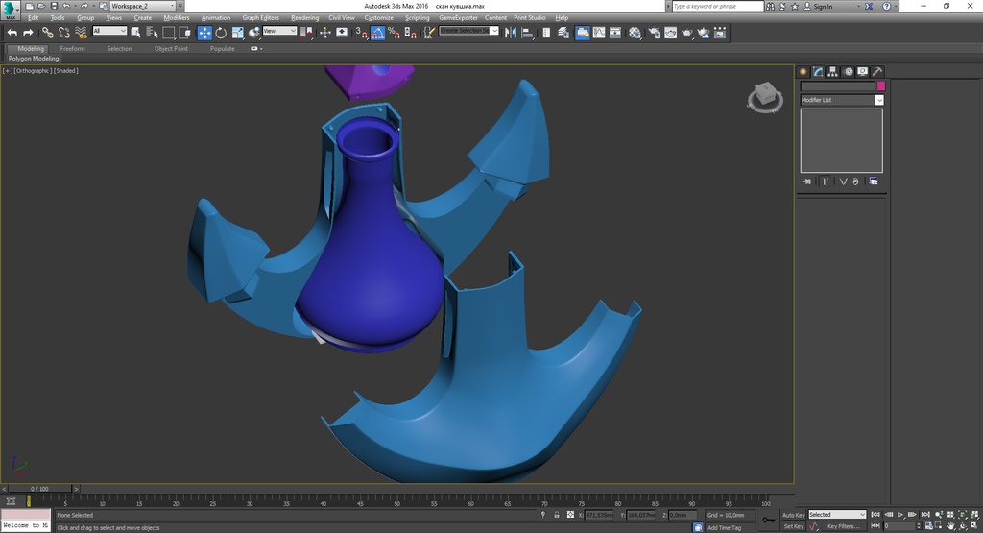Toggle Keyboard Shortcut Override
This screenshot has width=983, height=533.
tap(342, 33)
